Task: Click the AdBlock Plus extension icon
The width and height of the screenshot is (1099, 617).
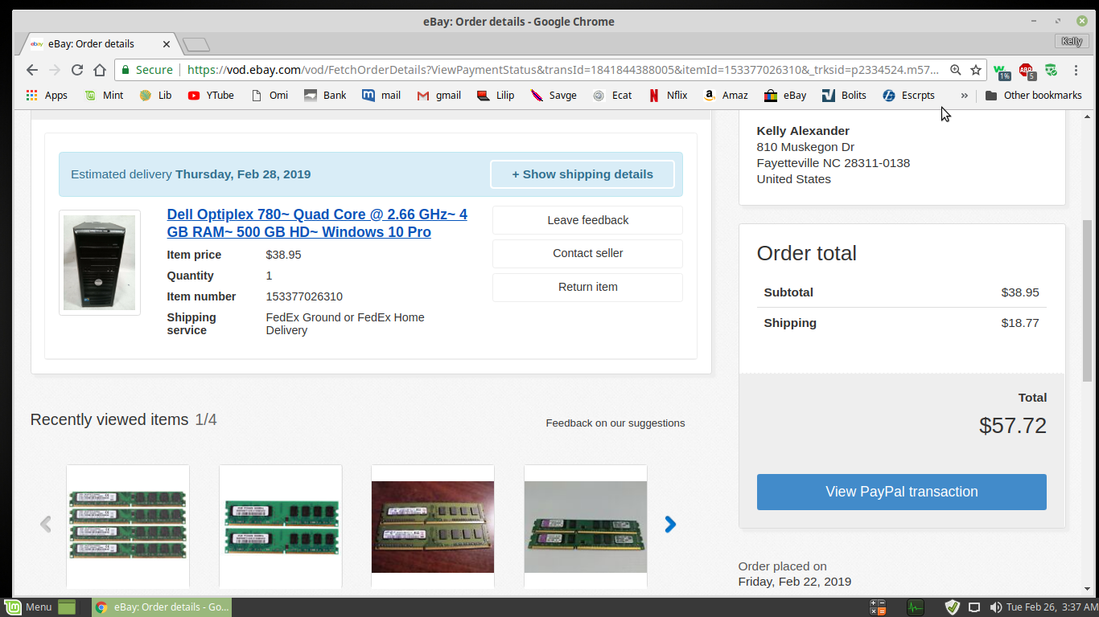Action: click(x=1026, y=71)
